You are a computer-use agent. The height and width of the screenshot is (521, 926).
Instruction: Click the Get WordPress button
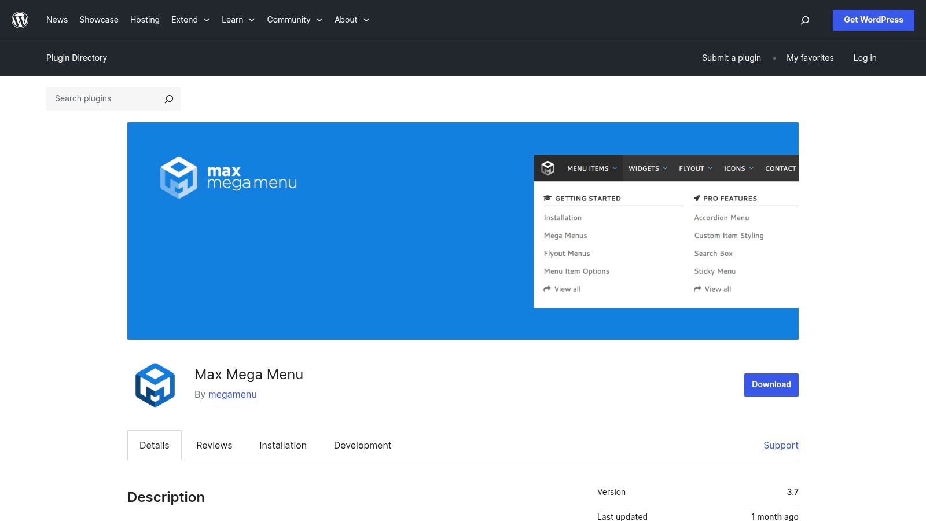873,19
